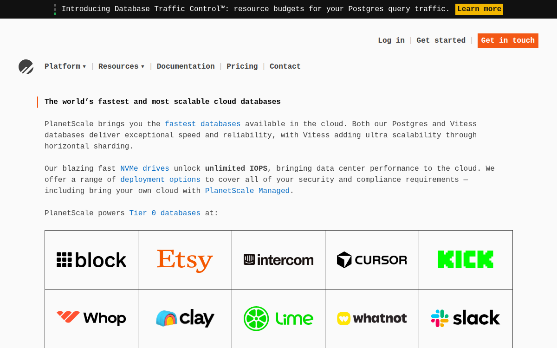Follow the Tier 0 databases link
The image size is (557, 348).
tap(165, 213)
